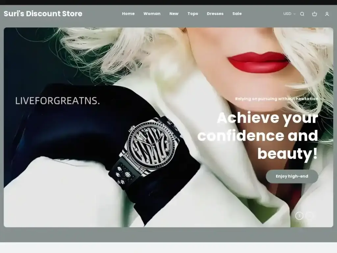Switch to the second slide indicator

pyautogui.click(x=310, y=216)
